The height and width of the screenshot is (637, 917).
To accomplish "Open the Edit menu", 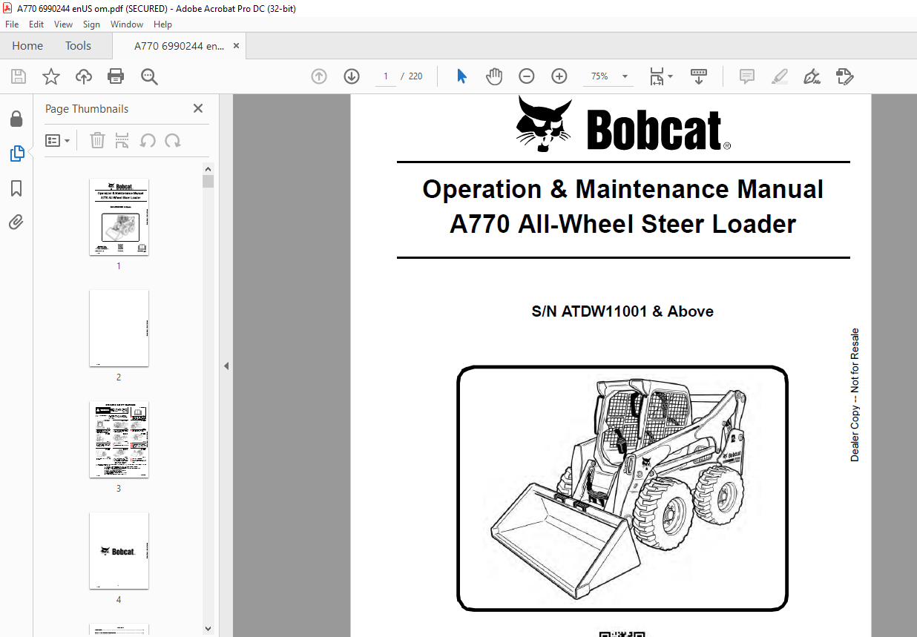I will coord(36,24).
